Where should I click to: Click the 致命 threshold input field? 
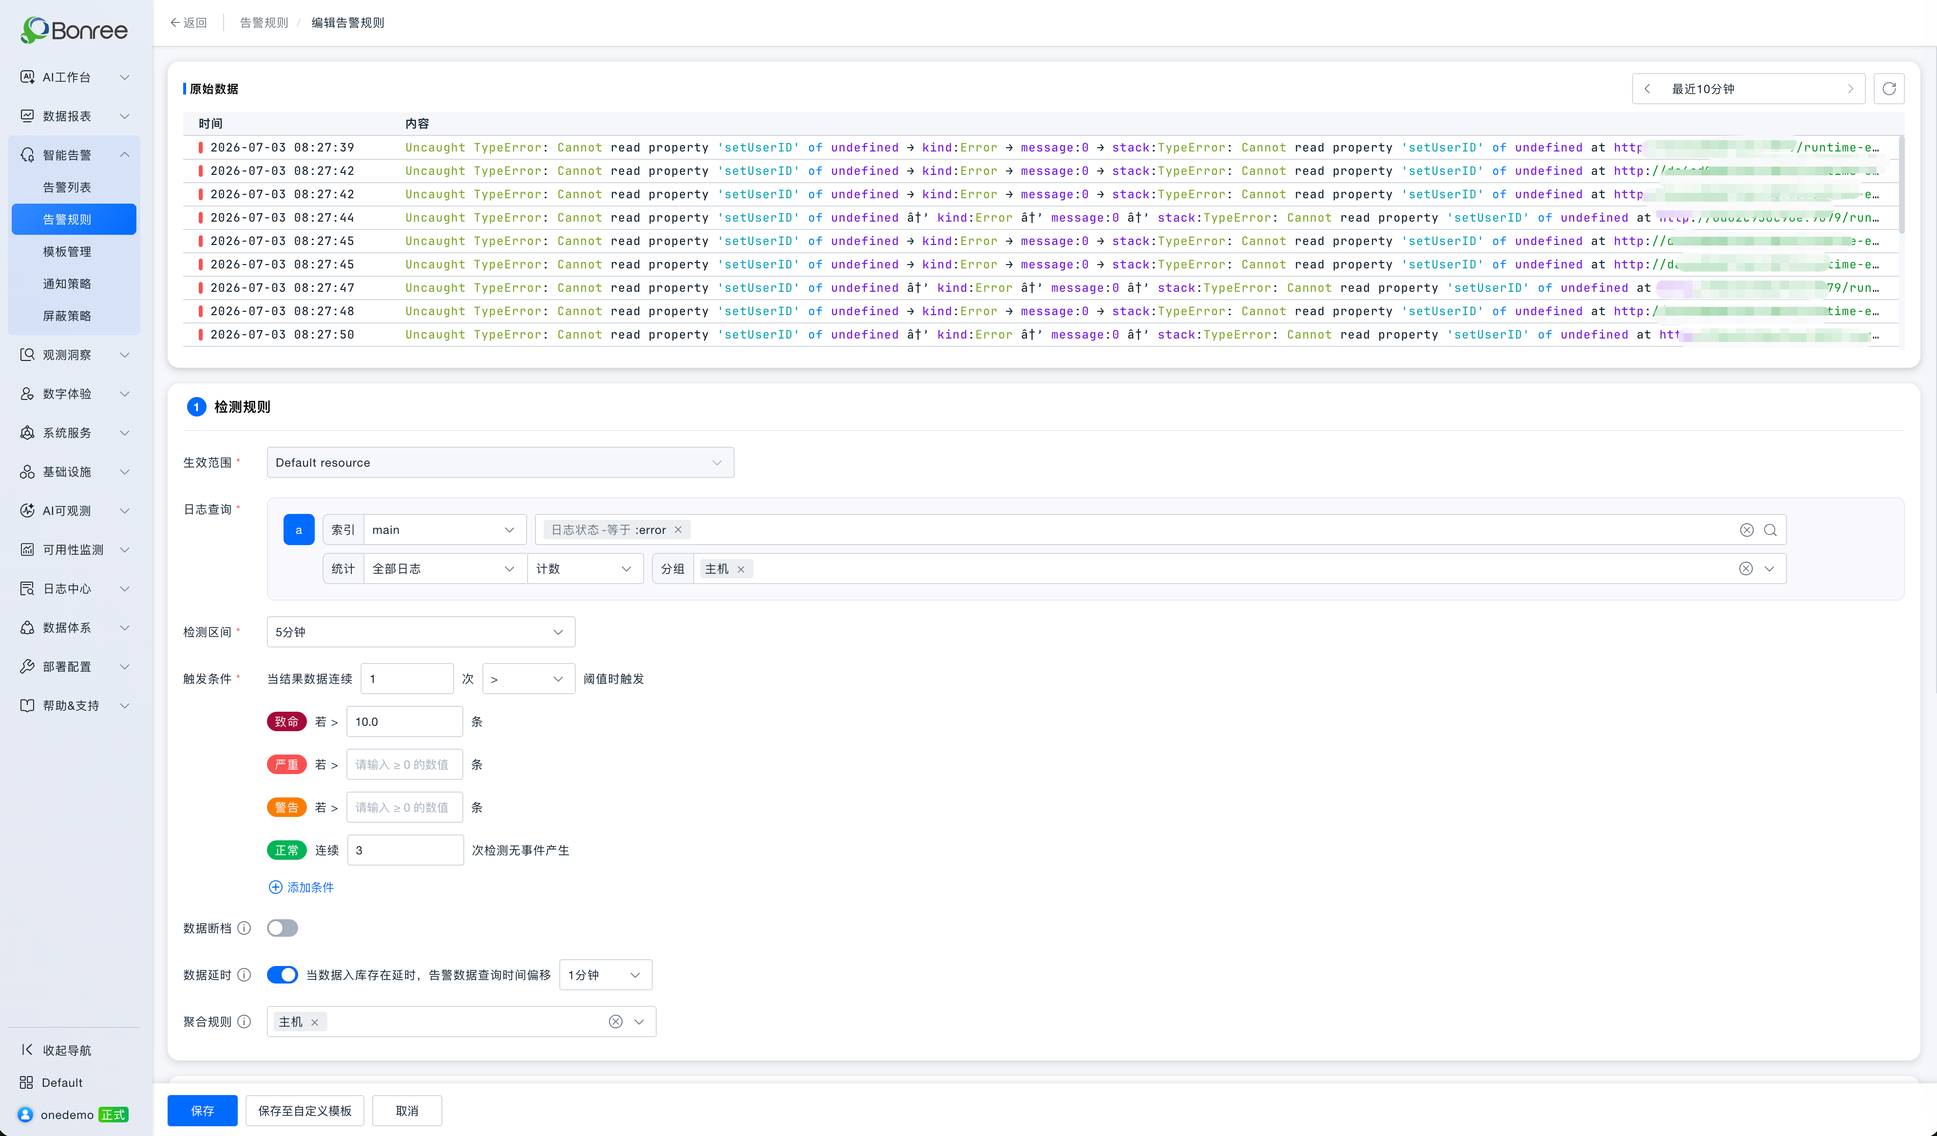coord(404,722)
